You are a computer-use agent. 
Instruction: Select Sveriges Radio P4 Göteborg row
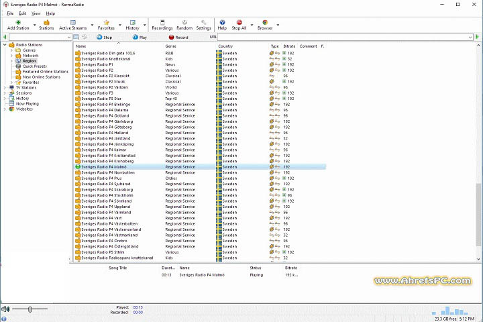(x=200, y=127)
